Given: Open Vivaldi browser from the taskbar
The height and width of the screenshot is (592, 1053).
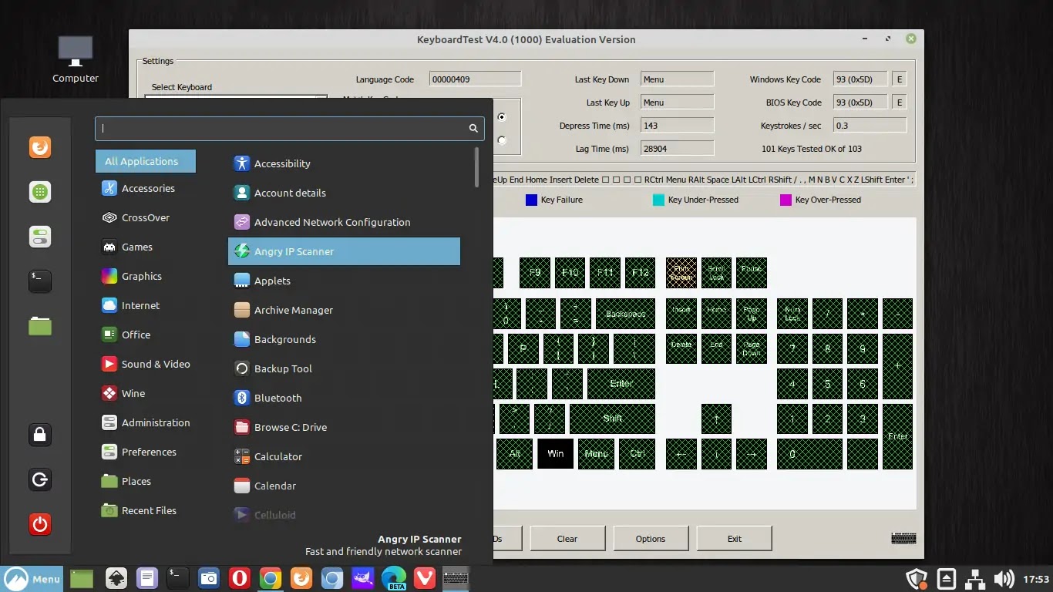Looking at the screenshot, I should tap(425, 577).
